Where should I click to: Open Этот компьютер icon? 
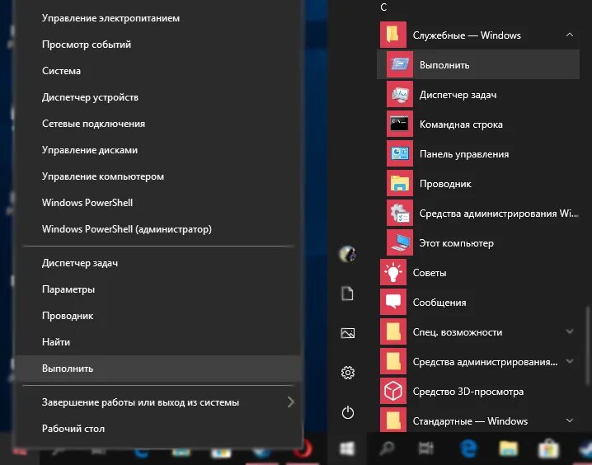coord(400,243)
